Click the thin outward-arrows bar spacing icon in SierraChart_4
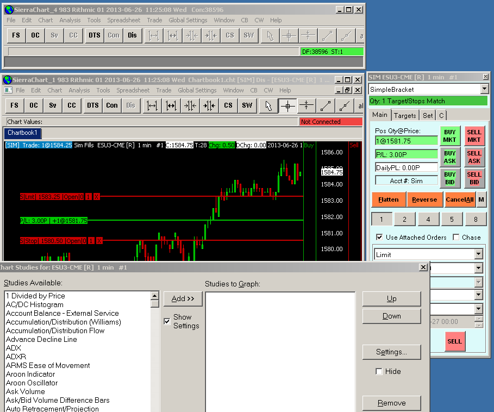This screenshot has width=494, height=412. pos(154,35)
